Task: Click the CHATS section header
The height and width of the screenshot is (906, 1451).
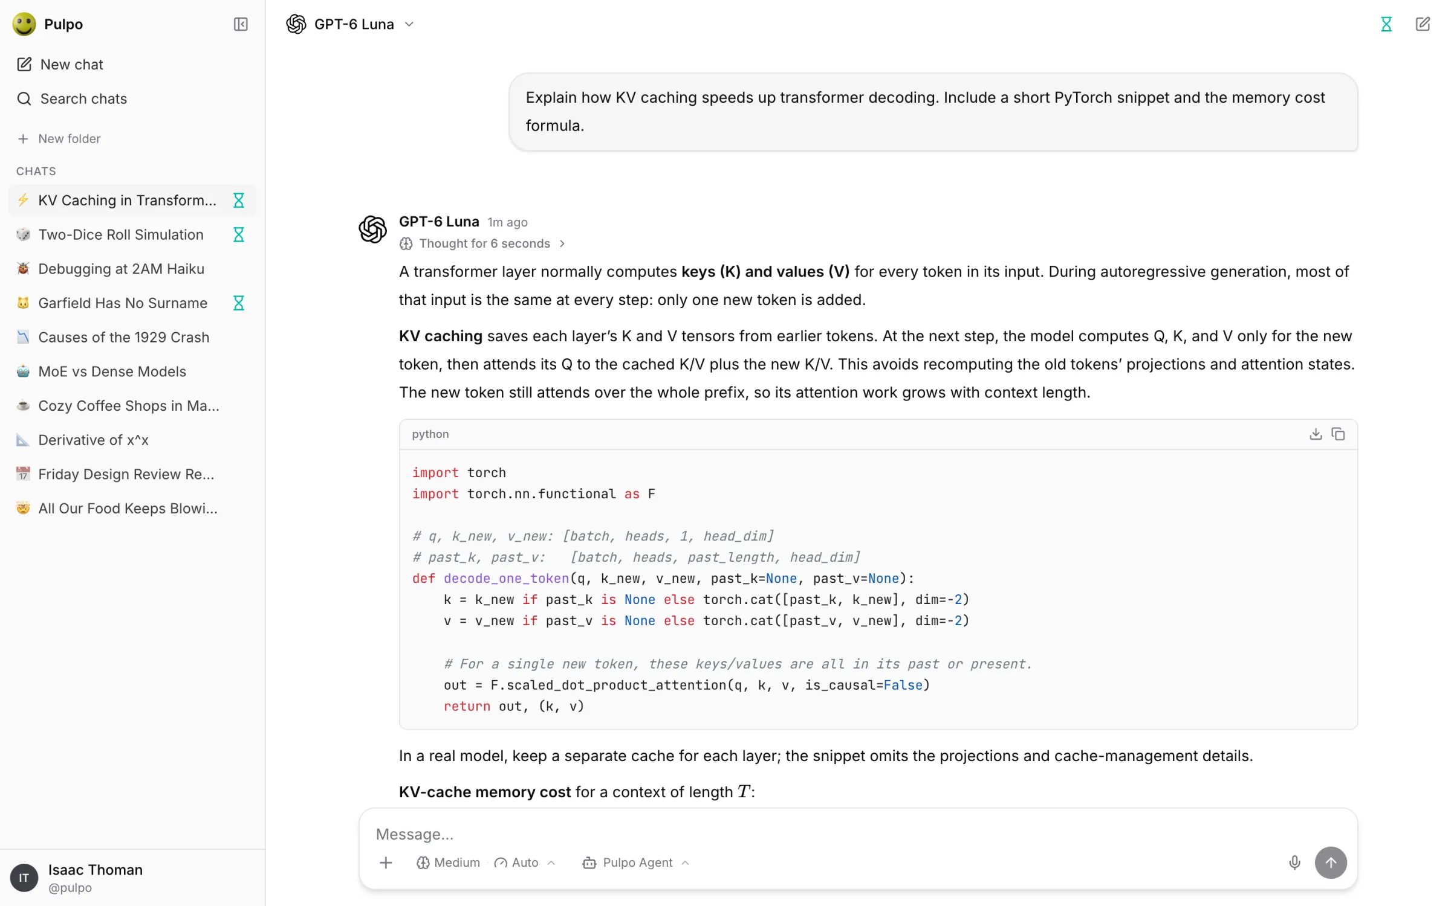Action: tap(36, 172)
